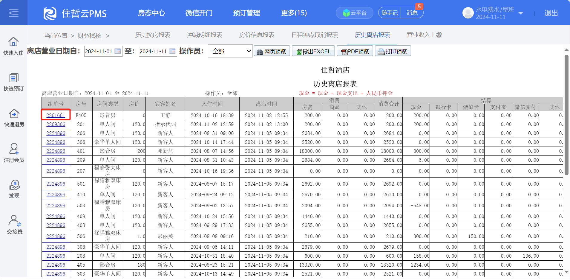Click the notification badge showing 5
This screenshot has height=280, width=570.
point(419,6)
